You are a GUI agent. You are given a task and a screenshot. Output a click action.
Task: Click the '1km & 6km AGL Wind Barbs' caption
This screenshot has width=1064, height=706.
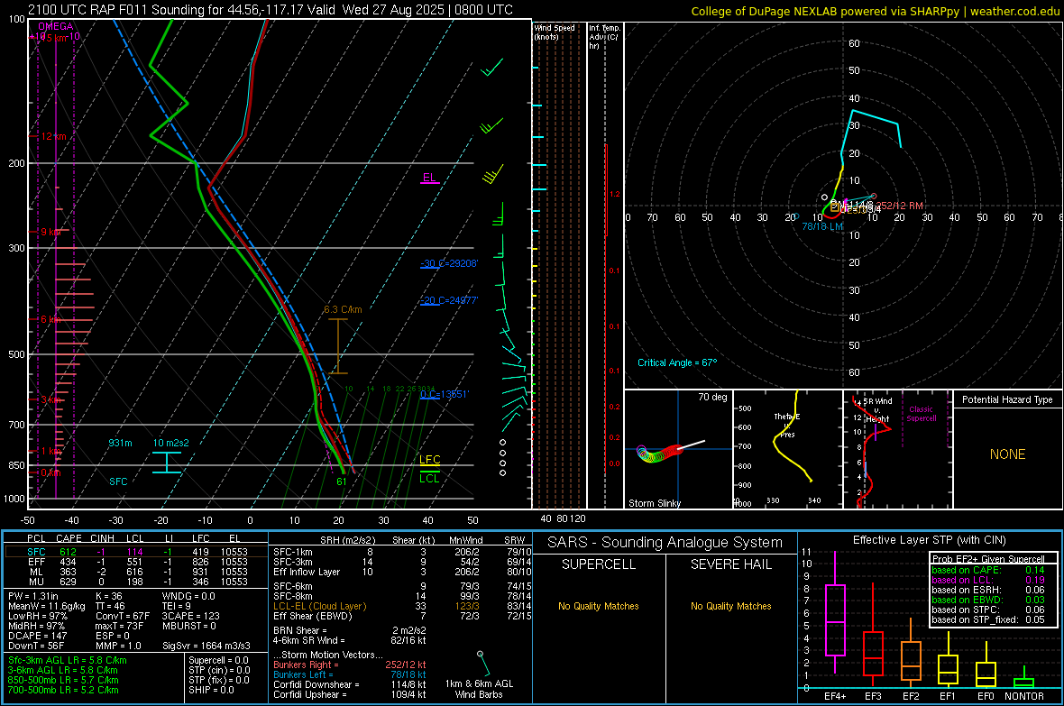point(479,689)
